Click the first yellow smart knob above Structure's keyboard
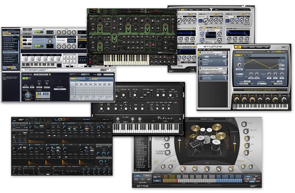Image resolution: width=295 pixels, height=193 pixels. 237,99
